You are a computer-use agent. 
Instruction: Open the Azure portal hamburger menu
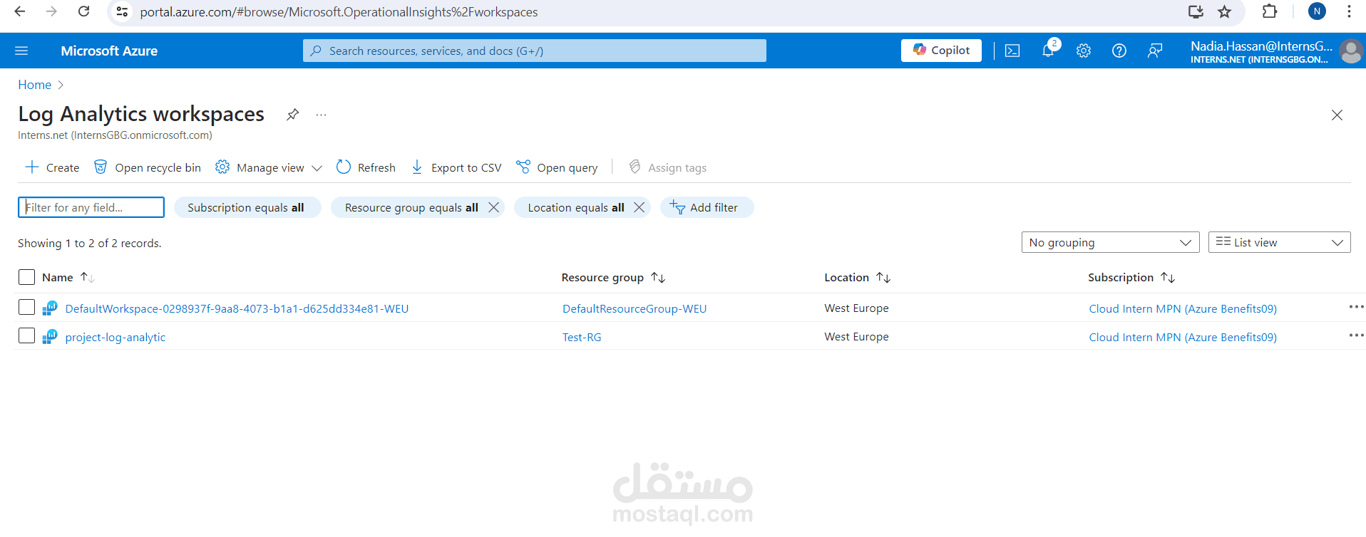[21, 51]
